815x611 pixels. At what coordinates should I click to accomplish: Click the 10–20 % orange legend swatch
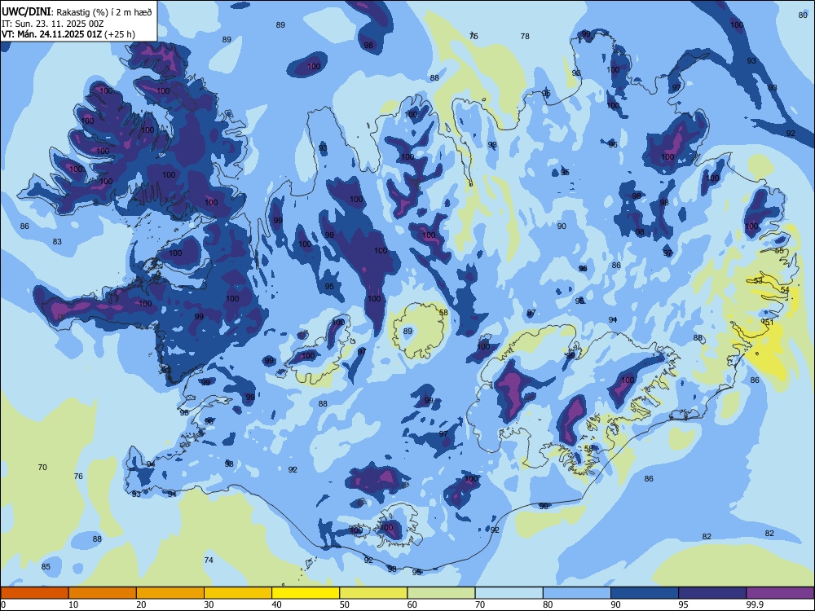[x=103, y=593]
